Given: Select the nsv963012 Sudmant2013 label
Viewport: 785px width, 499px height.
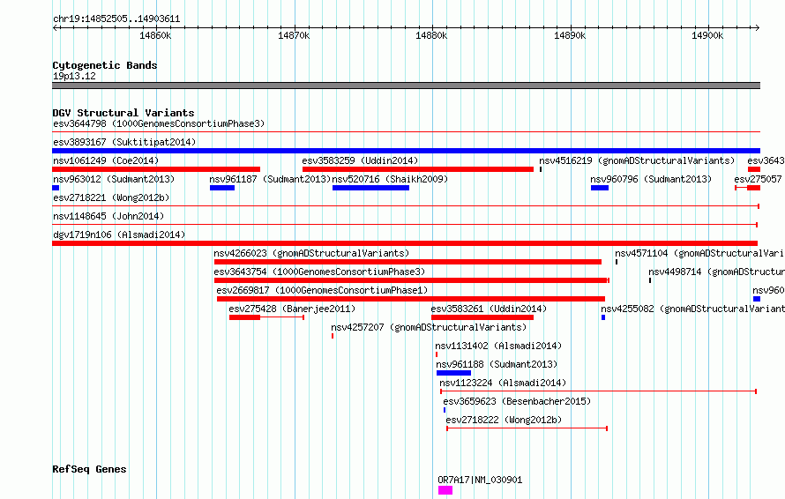Looking at the screenshot, I should click(x=114, y=179).
